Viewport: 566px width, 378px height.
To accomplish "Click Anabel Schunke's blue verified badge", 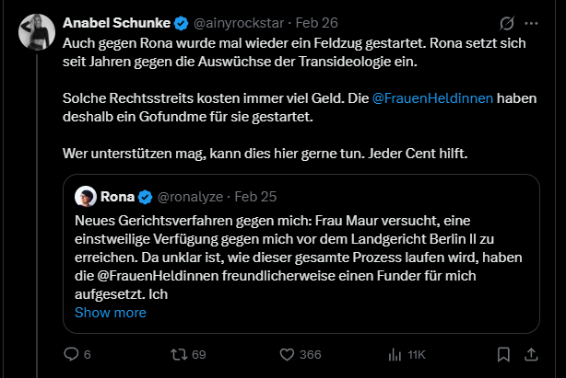I will (x=176, y=23).
